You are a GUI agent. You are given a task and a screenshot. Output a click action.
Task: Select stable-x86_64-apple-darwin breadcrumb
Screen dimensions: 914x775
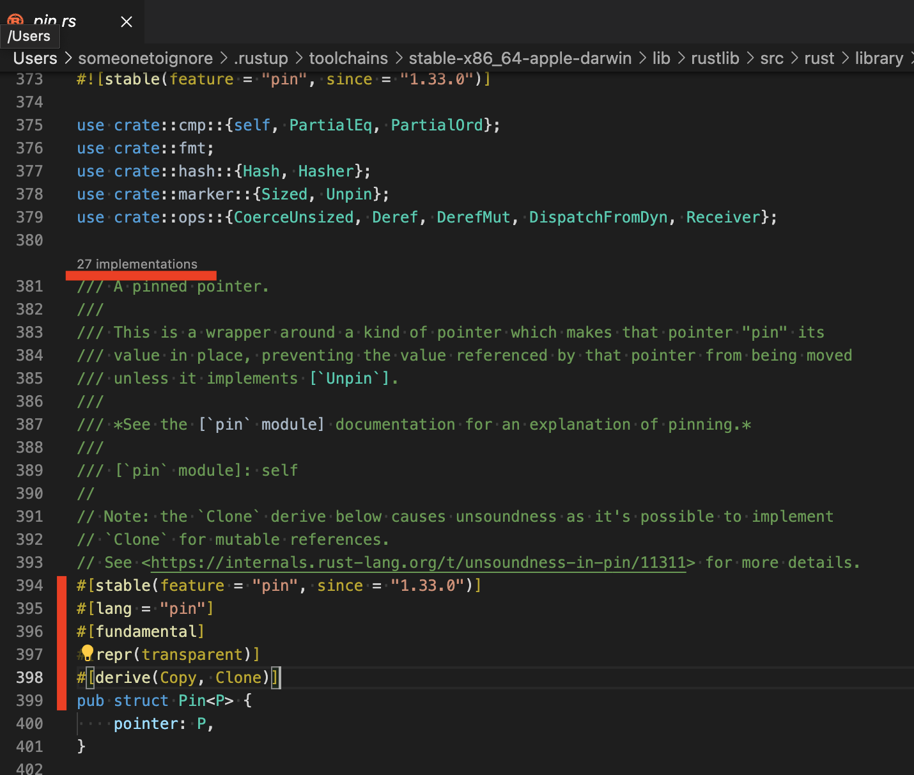click(520, 58)
